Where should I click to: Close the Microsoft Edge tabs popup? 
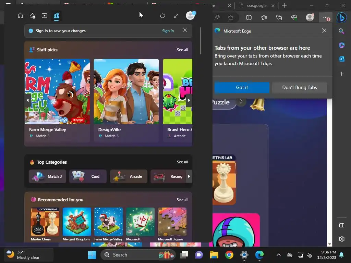click(x=324, y=30)
